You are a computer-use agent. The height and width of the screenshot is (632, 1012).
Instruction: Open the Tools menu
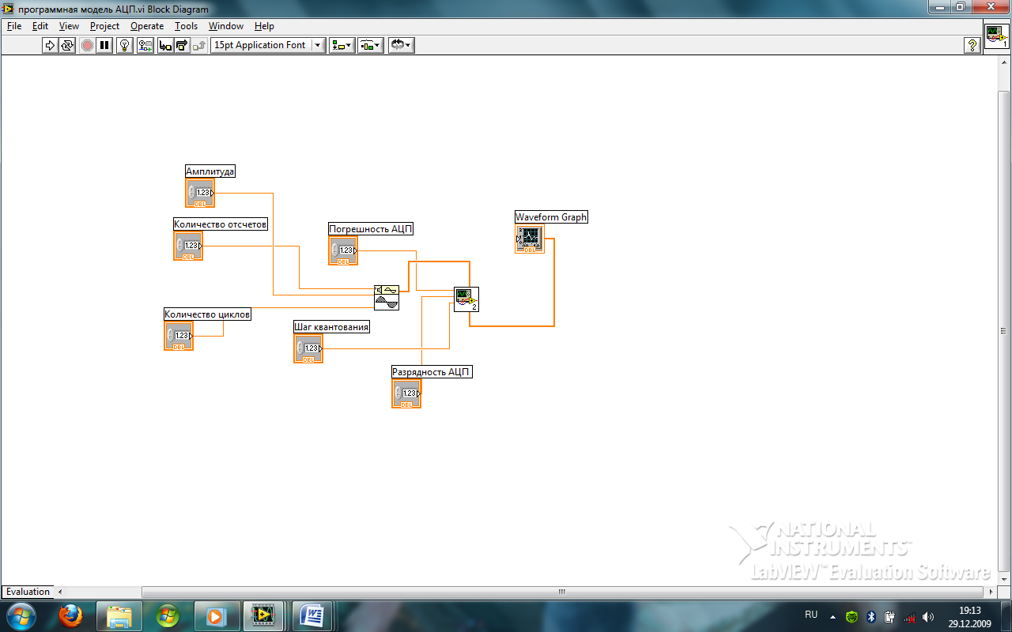click(186, 26)
